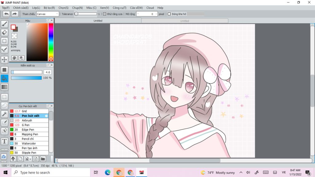This screenshot has height=177, width=315.
Task: Open the Lớp(L) menu
Action: pyautogui.click(x=36, y=8)
